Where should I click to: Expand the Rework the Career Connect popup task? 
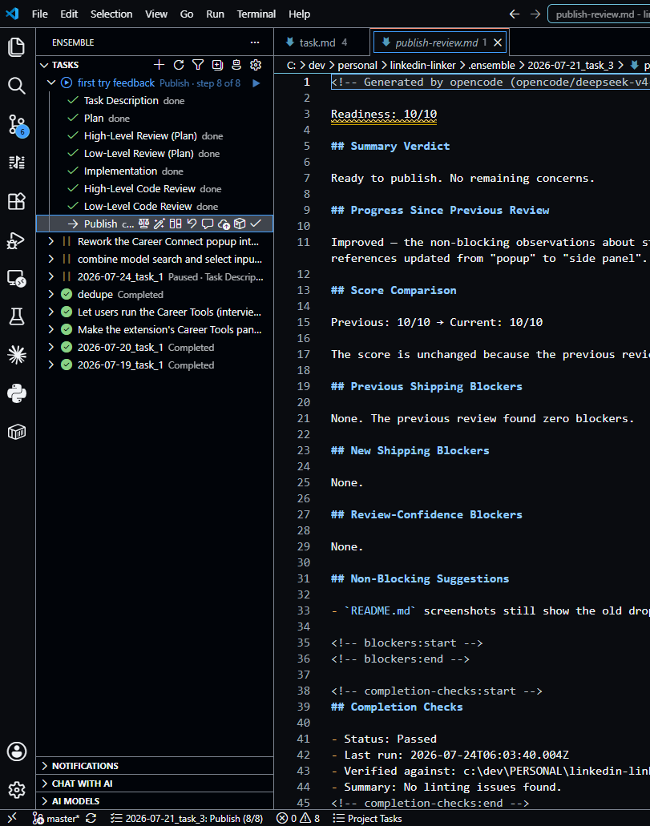coord(51,241)
